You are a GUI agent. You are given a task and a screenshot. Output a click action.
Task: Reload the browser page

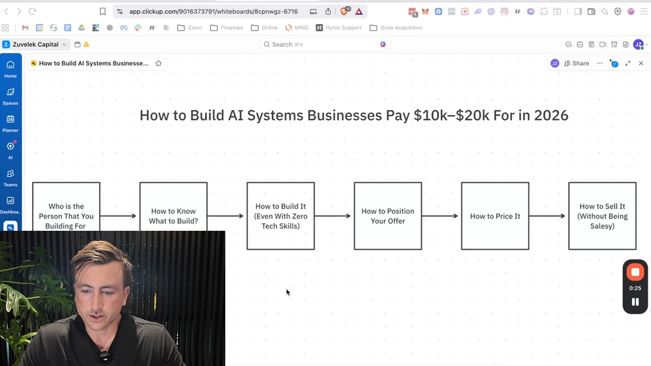coord(33,11)
